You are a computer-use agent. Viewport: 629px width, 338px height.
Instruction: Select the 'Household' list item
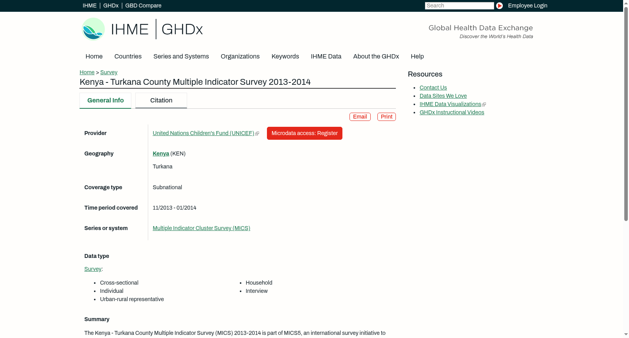(259, 283)
